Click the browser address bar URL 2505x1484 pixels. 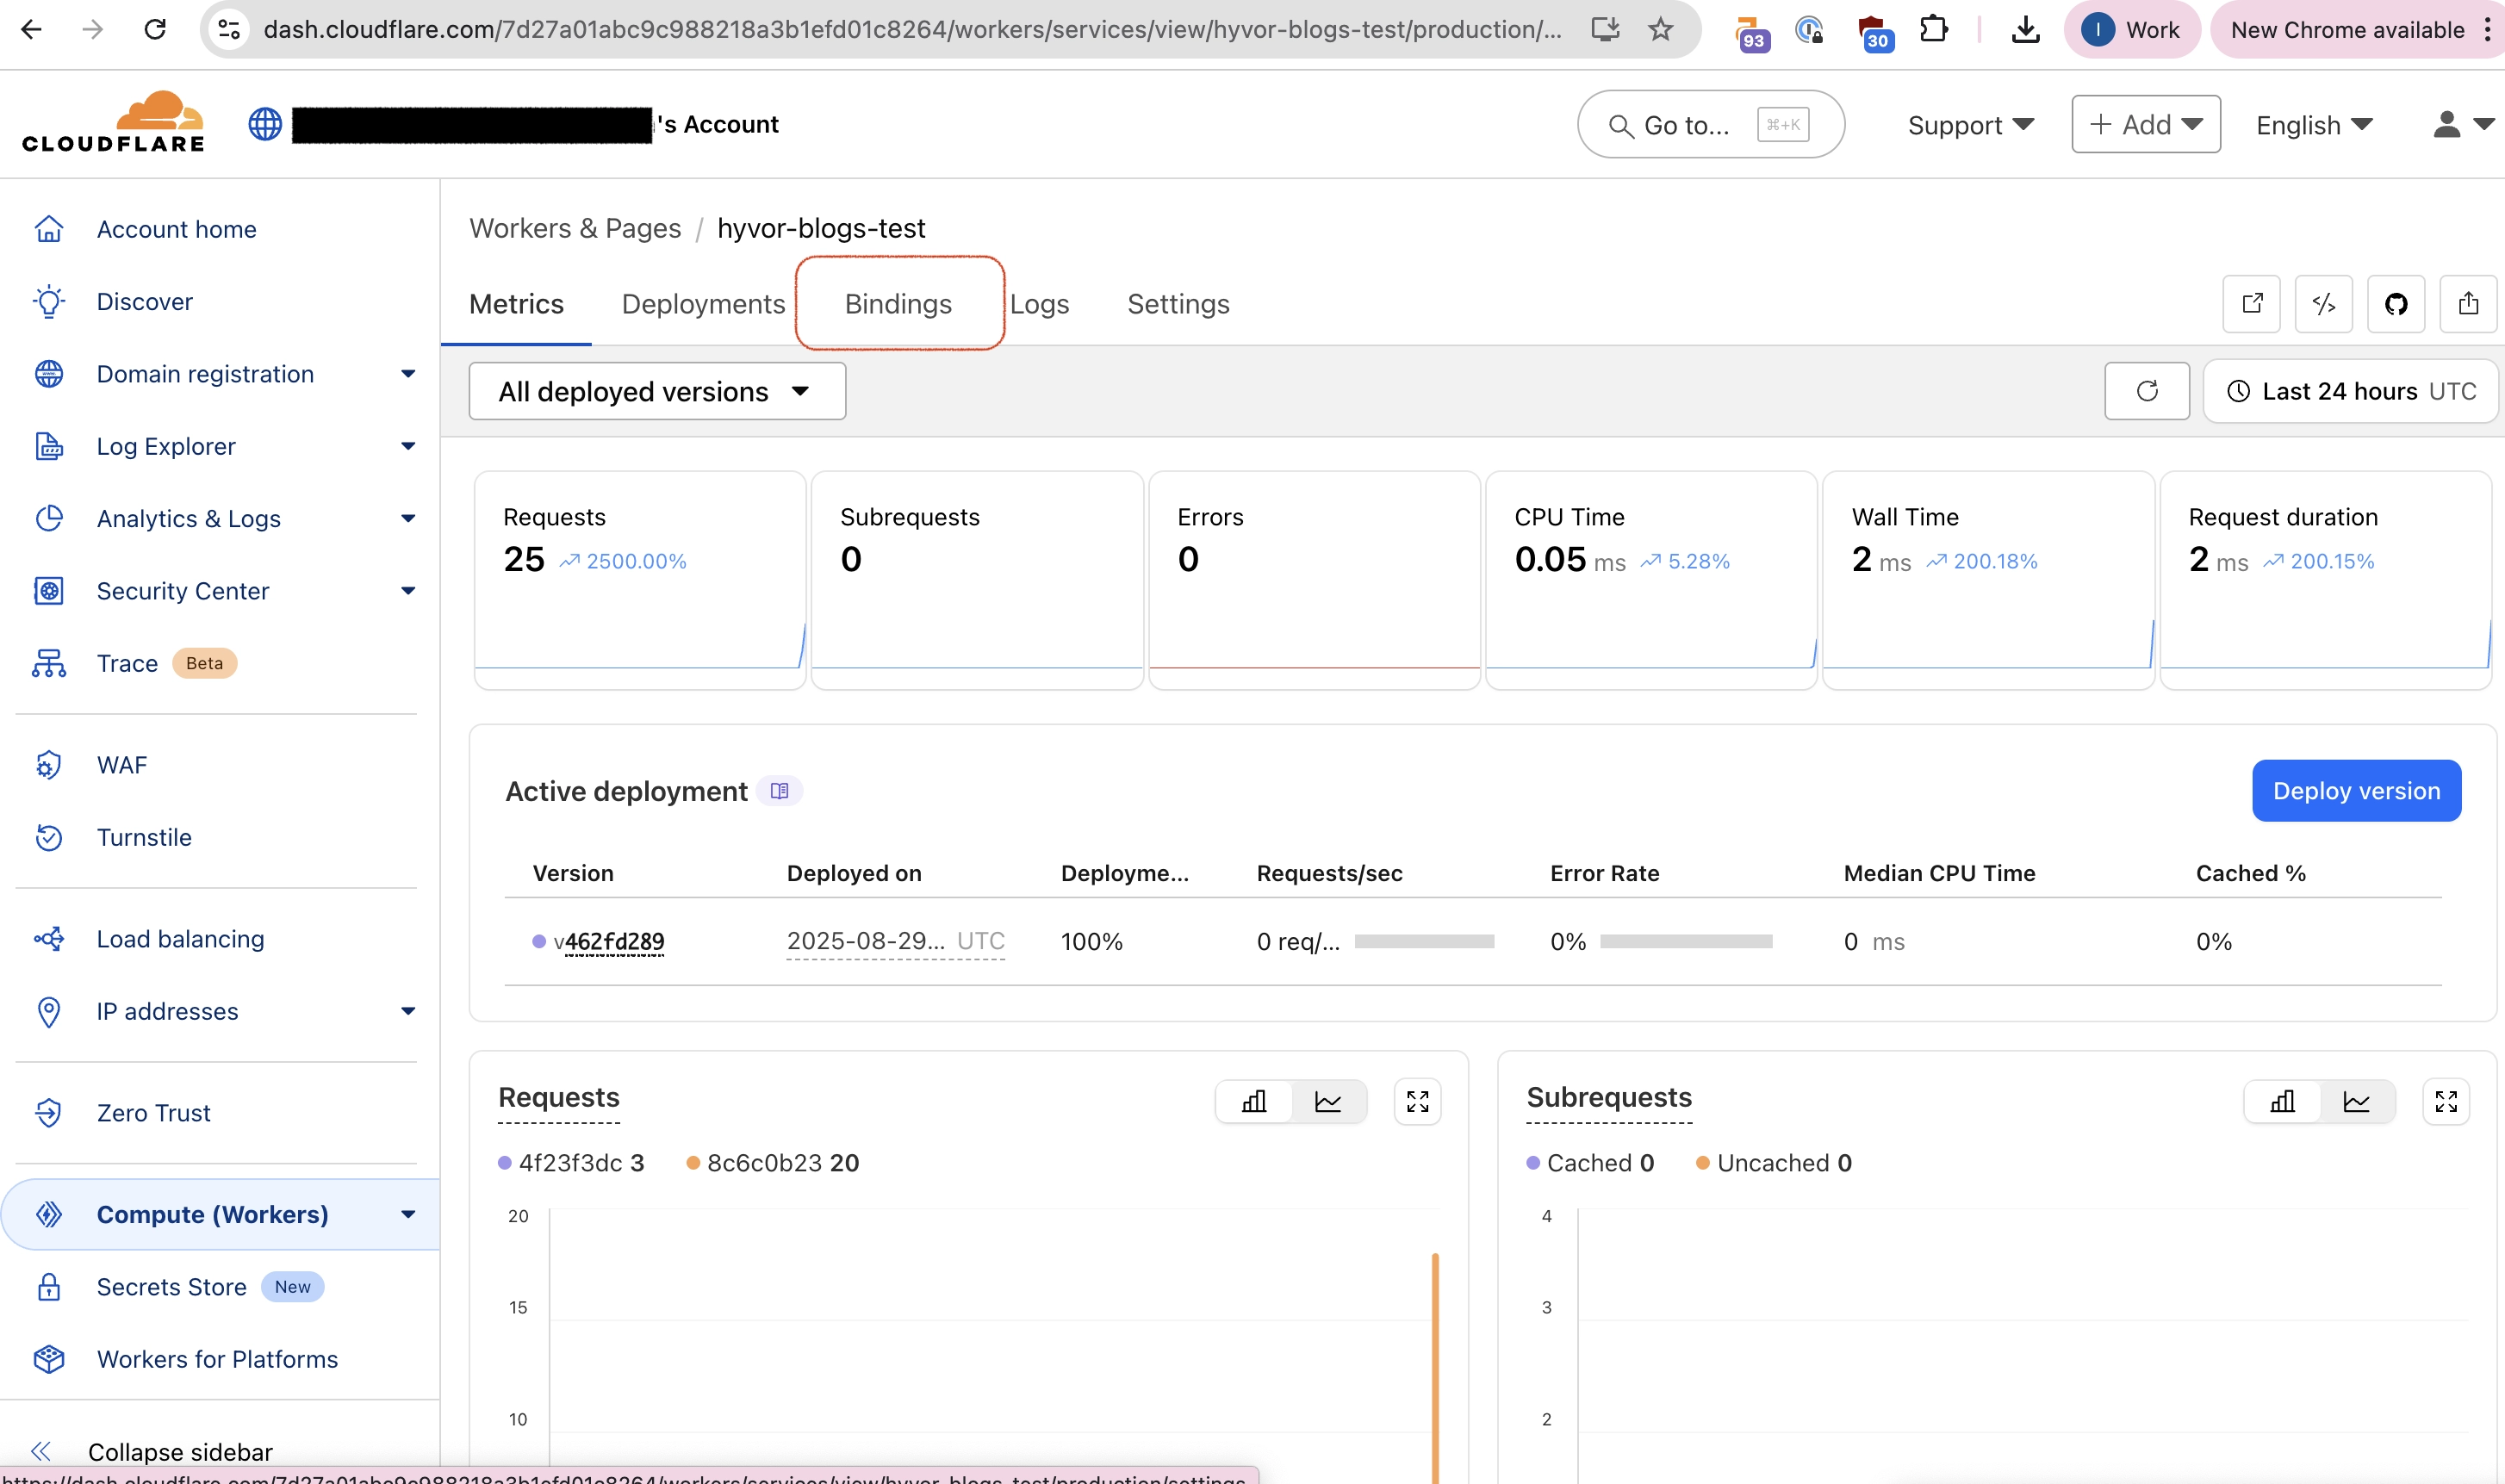click(912, 29)
